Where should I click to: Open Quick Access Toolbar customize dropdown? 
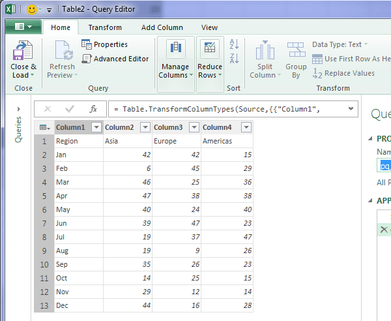[49, 10]
